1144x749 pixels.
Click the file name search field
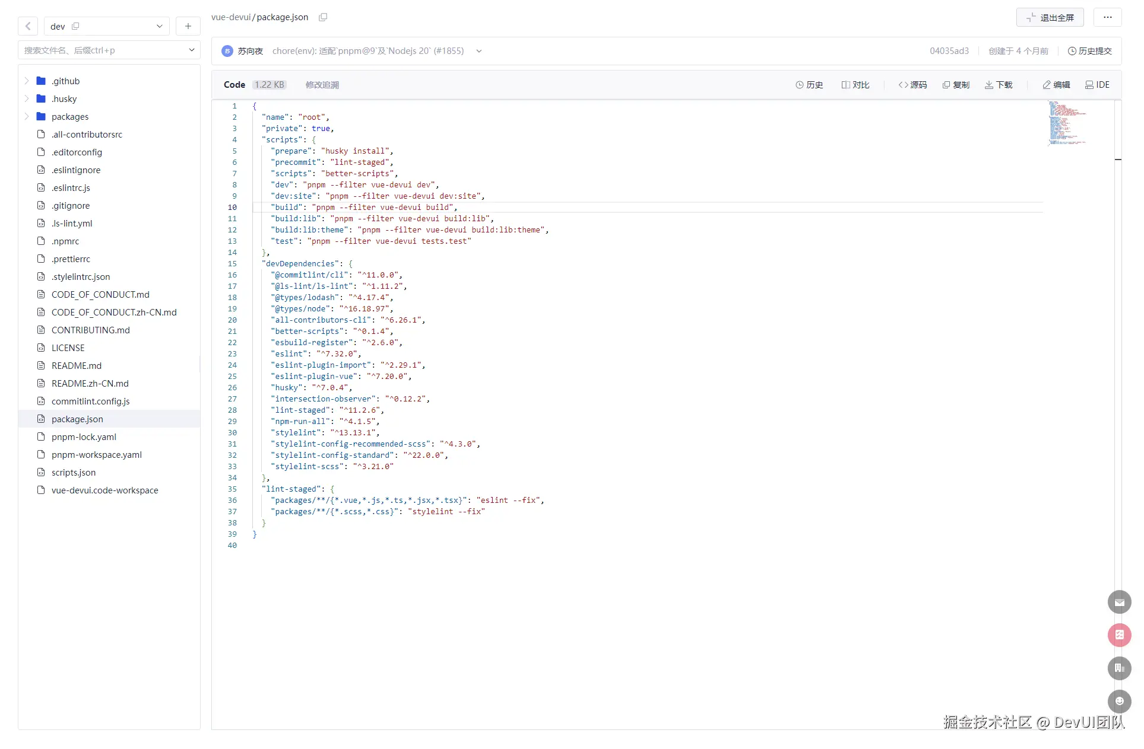(x=101, y=50)
